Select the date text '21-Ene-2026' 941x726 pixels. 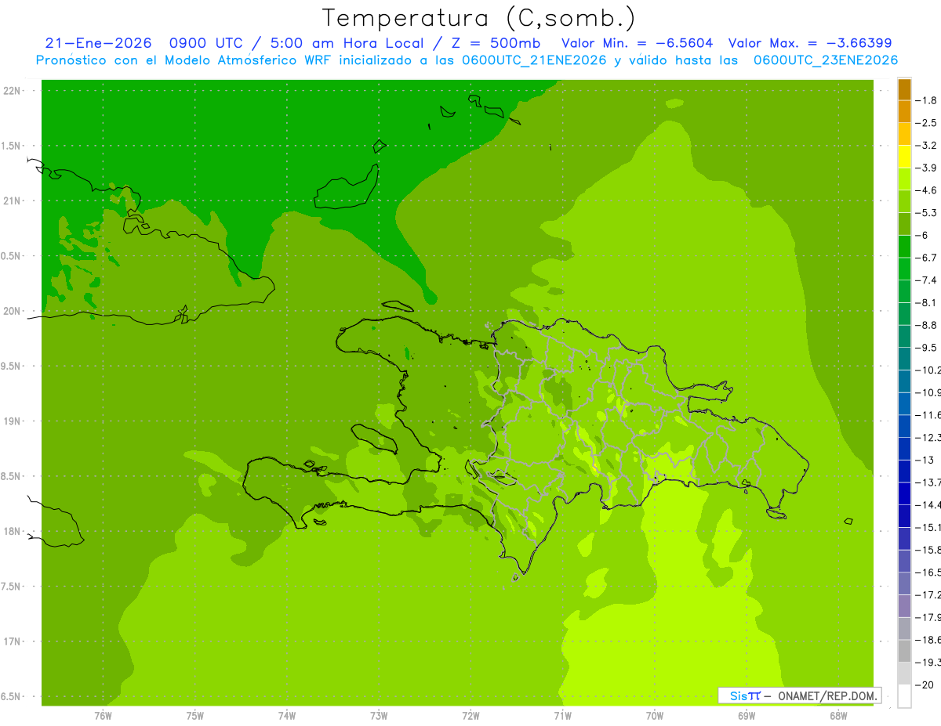98,43
